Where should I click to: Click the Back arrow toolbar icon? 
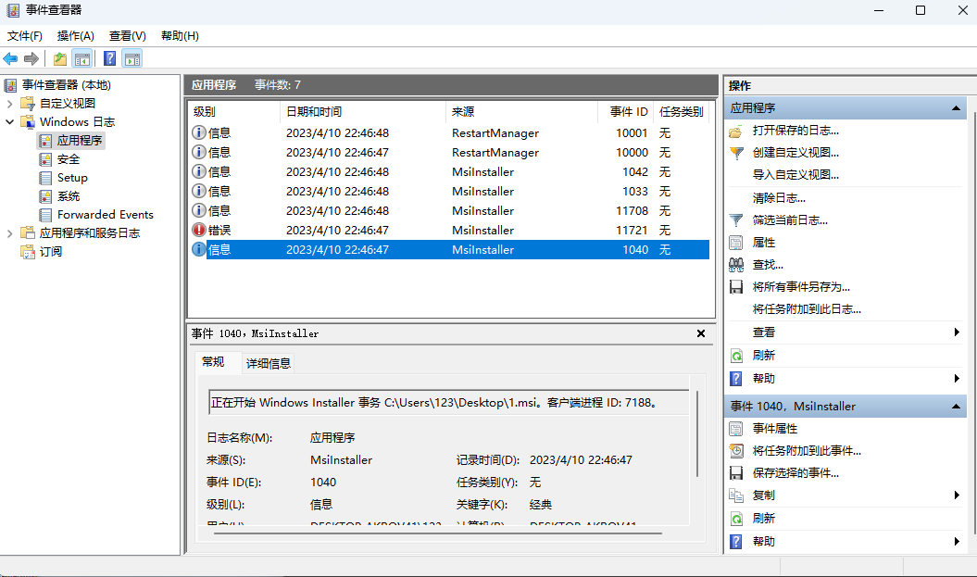click(x=10, y=59)
